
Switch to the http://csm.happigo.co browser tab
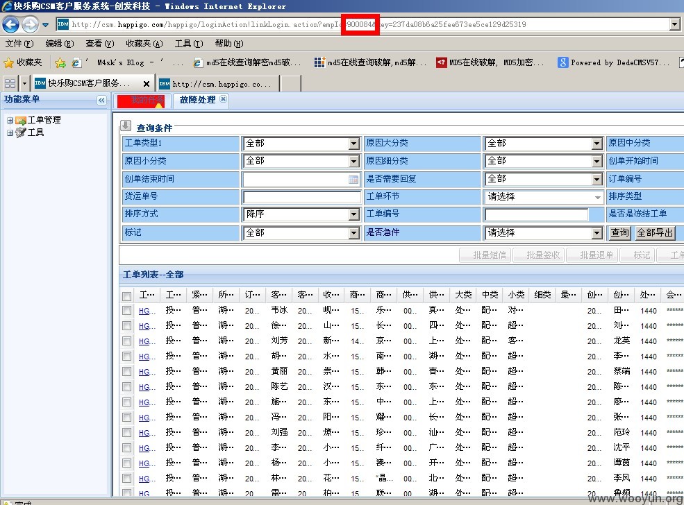(x=217, y=84)
